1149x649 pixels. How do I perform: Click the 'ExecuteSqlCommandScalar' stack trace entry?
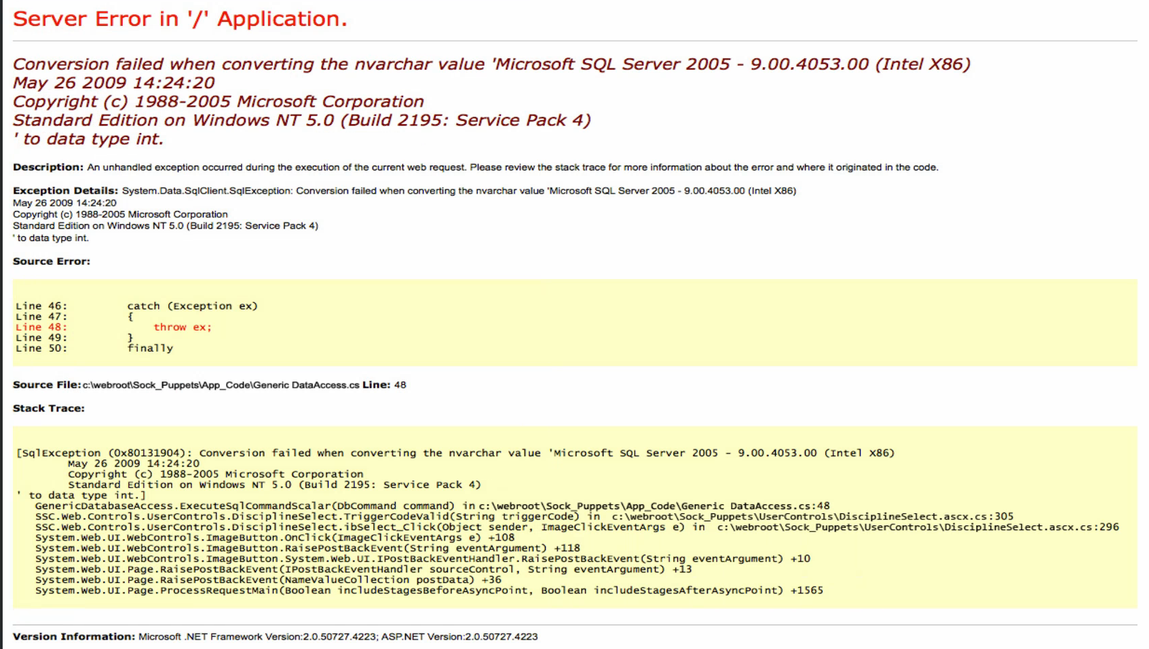tap(244, 506)
